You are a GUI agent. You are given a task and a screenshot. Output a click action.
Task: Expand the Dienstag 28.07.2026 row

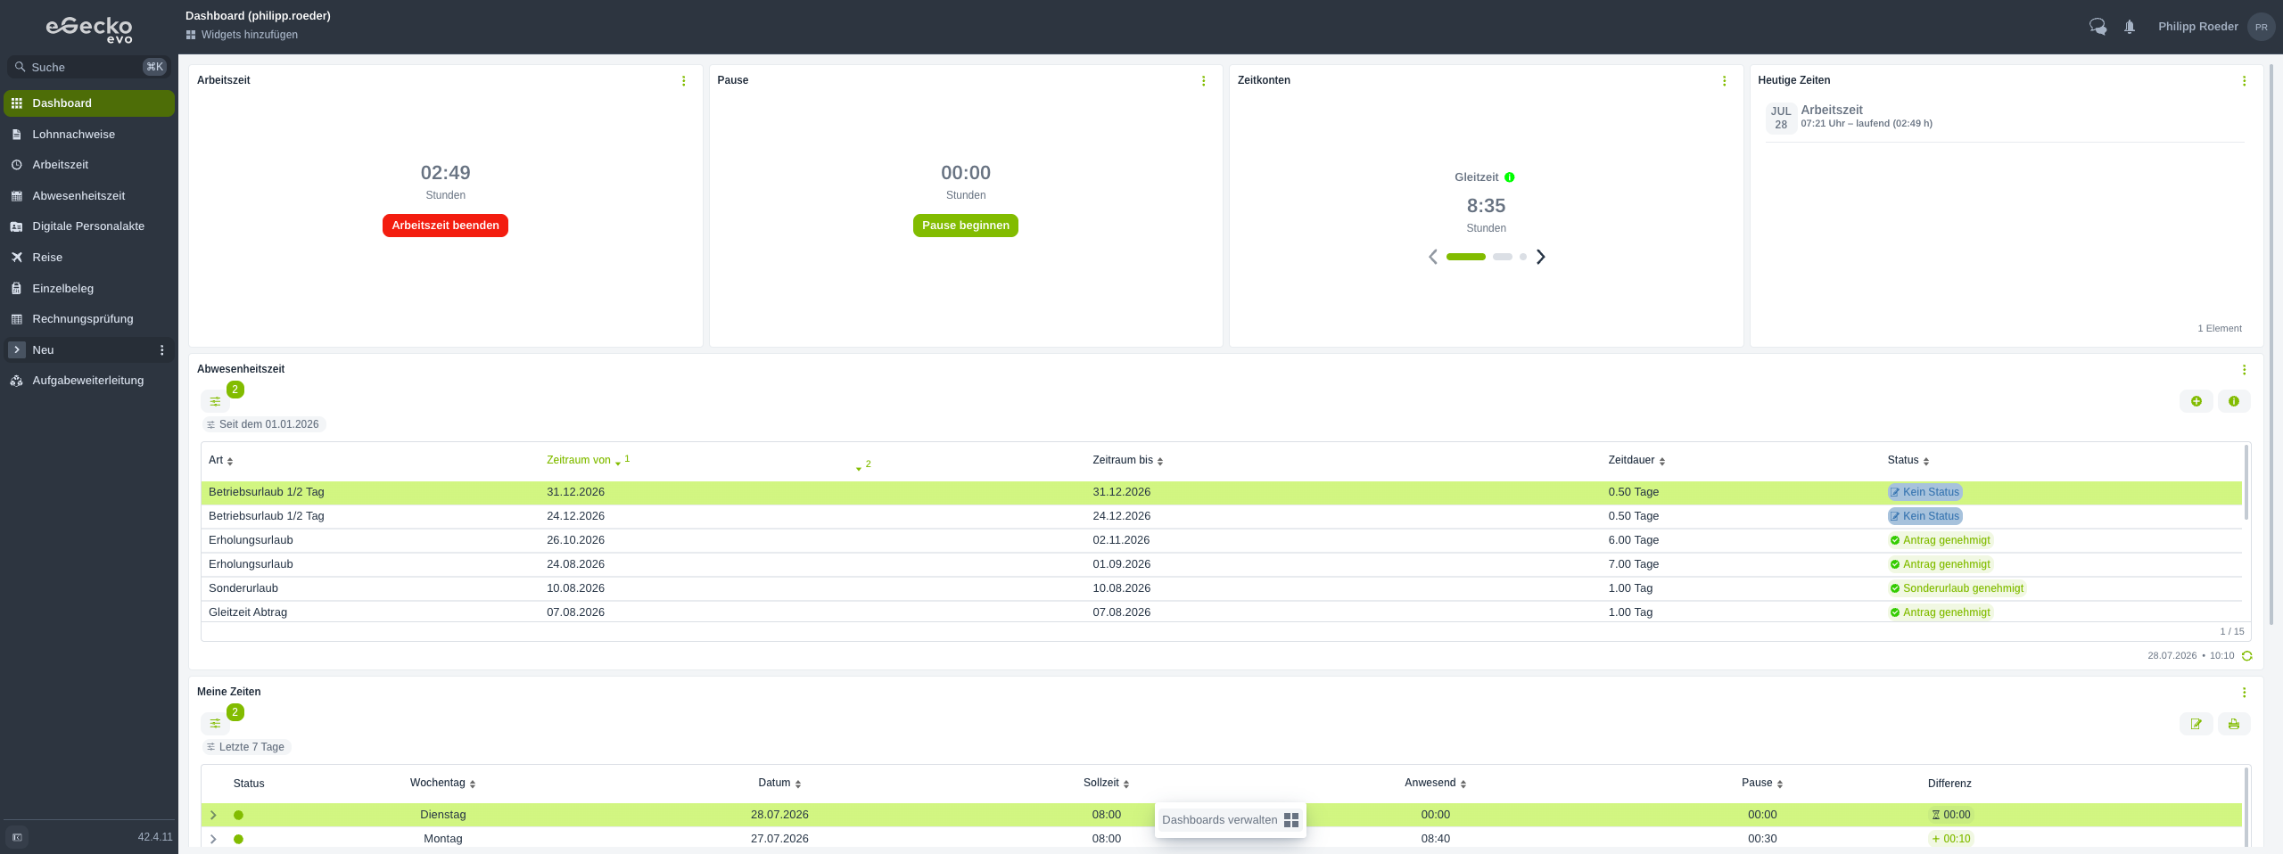(213, 815)
